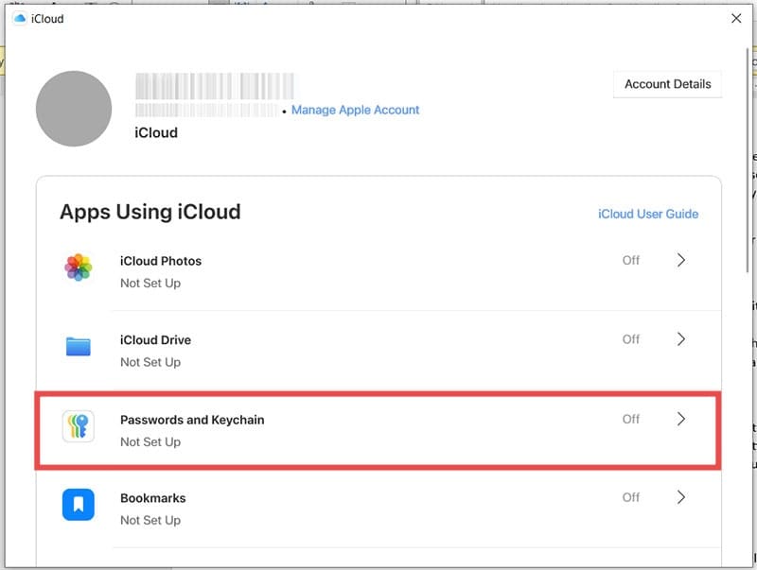Select the iCloud Photos row title text

click(161, 261)
